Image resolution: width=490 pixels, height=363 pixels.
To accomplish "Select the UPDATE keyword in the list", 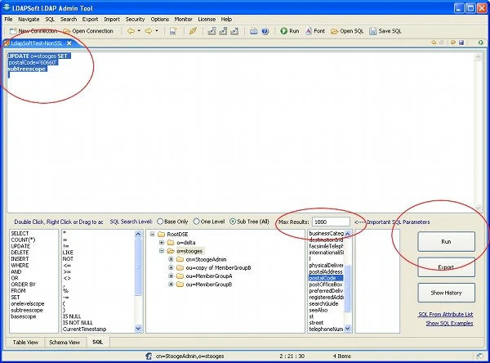I will [x=20, y=246].
